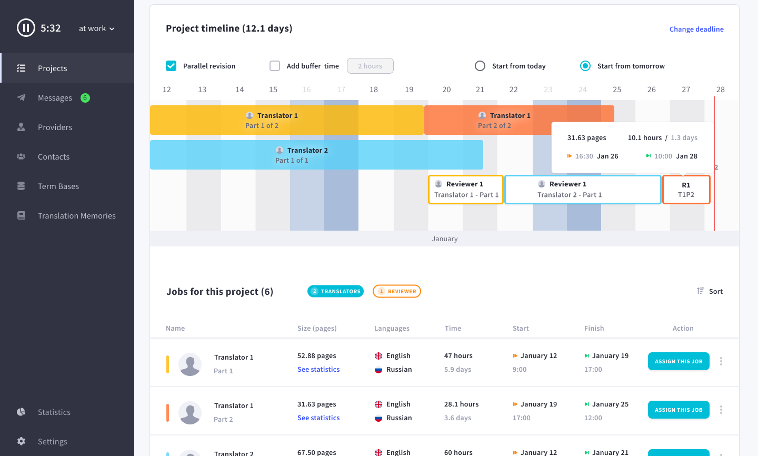This screenshot has width=758, height=456.
Task: Click the yellow color marker for Part 1
Action: point(167,364)
